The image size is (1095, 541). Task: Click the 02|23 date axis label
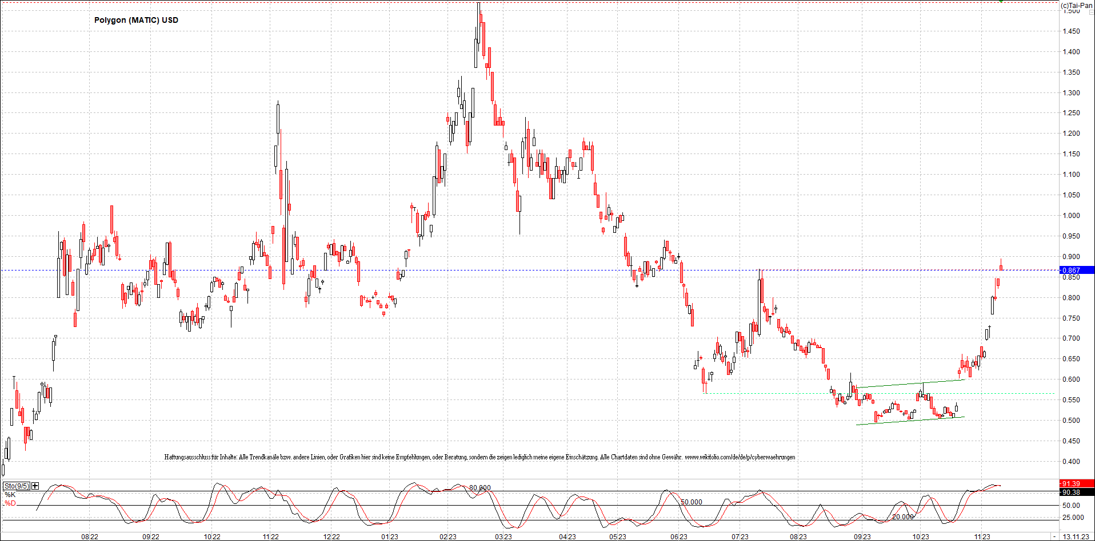448,536
